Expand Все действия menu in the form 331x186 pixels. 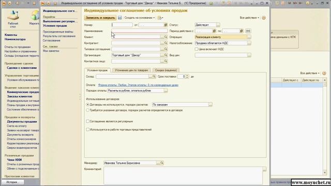(x=249, y=18)
